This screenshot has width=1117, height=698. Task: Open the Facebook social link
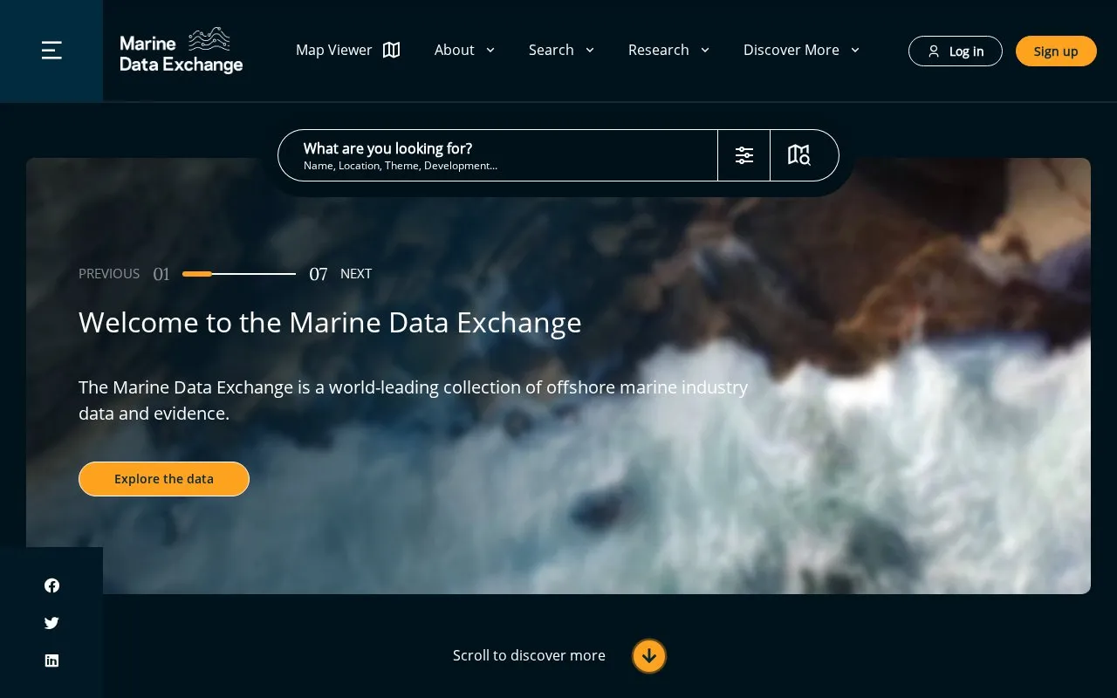pyautogui.click(x=51, y=585)
